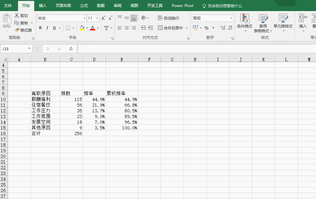This screenshot has width=316, height=199.
Task: Open the font name dropdown showing 宋体
Action: tap(84, 18)
